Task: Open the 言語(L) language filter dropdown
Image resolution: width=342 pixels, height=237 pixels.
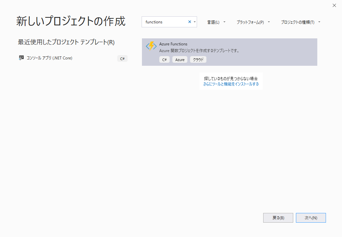Action: click(x=216, y=22)
